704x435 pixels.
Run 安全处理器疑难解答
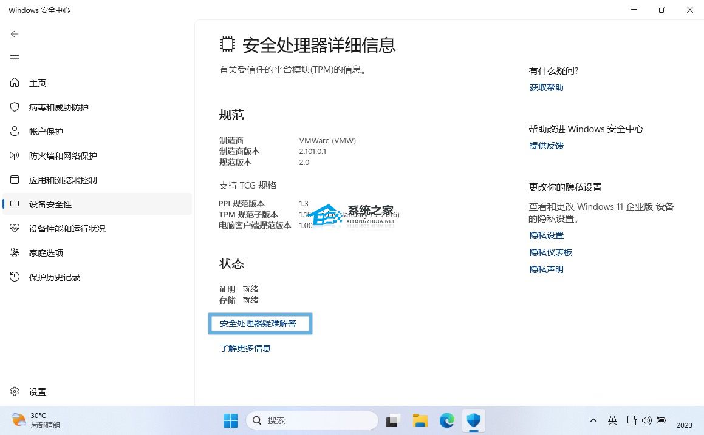[x=260, y=323]
